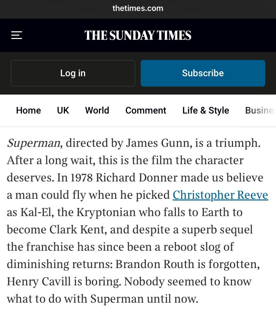
Task: Select the World nav item
Action: (x=97, y=111)
